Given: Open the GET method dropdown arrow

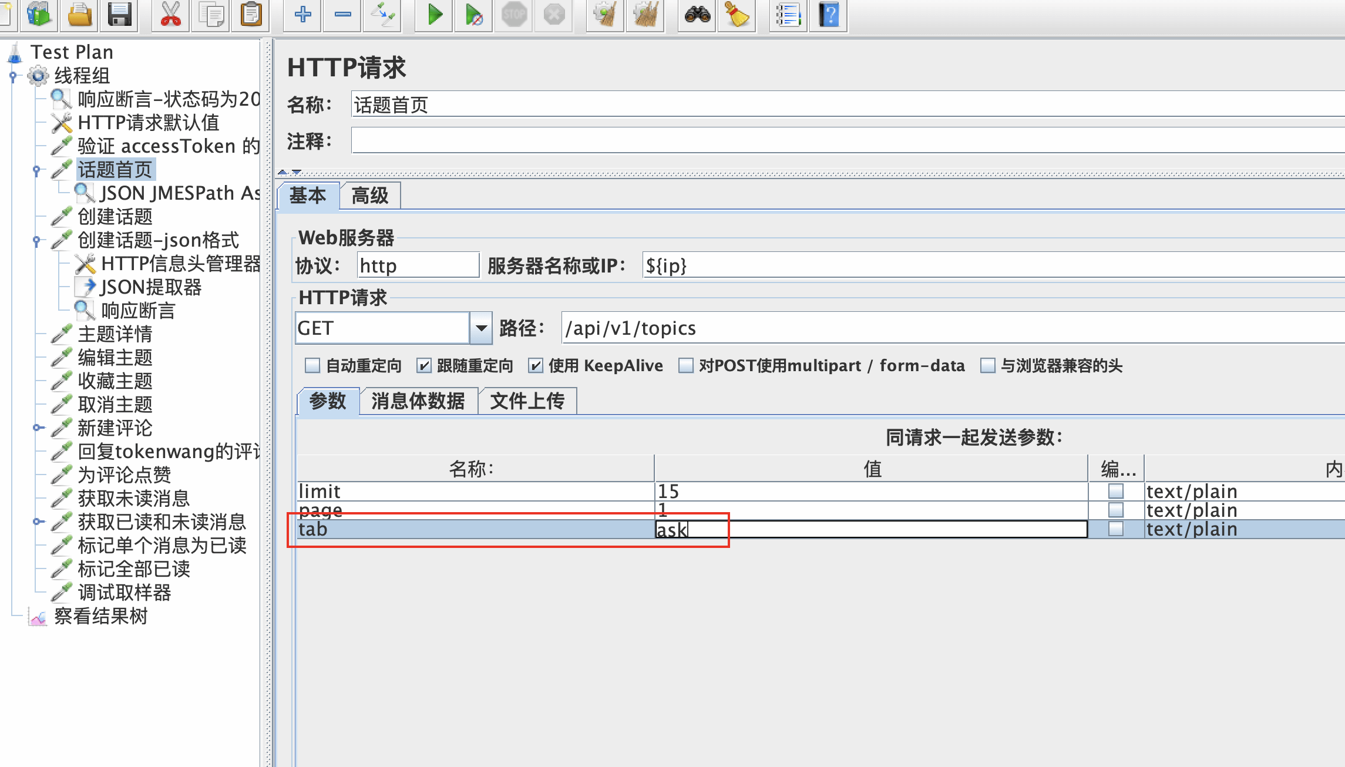Looking at the screenshot, I should (481, 328).
